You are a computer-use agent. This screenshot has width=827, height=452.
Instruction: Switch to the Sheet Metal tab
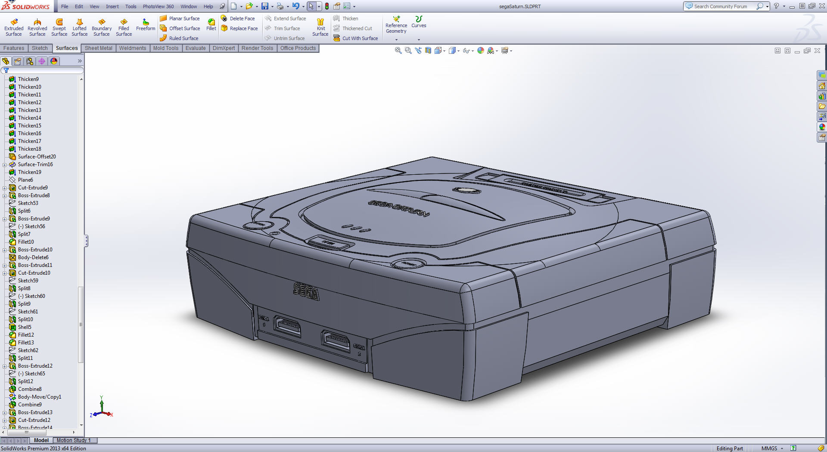98,48
